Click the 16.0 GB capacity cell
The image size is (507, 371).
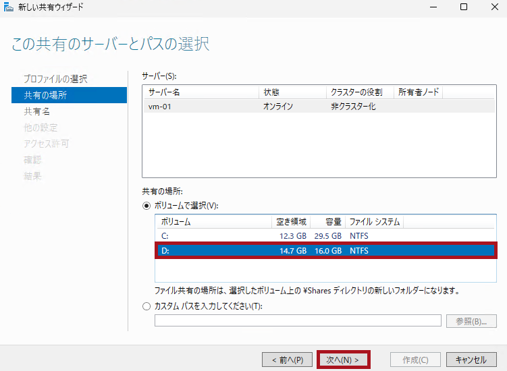pos(328,251)
